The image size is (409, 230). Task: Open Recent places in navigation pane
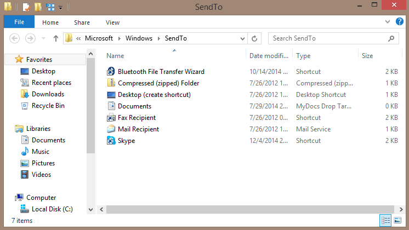[x=52, y=83]
